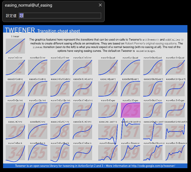
Task: Pick easeOutInBounce curve number 41
Action: [x=175, y=153]
